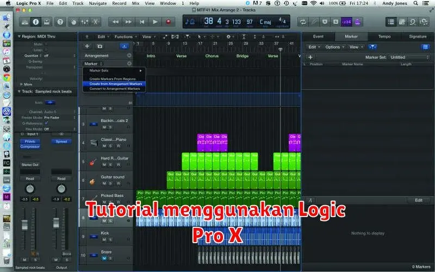This screenshot has height=272, width=435.
Task: Click the catch playhead filter icon in Marker list
Action: coord(372,47)
